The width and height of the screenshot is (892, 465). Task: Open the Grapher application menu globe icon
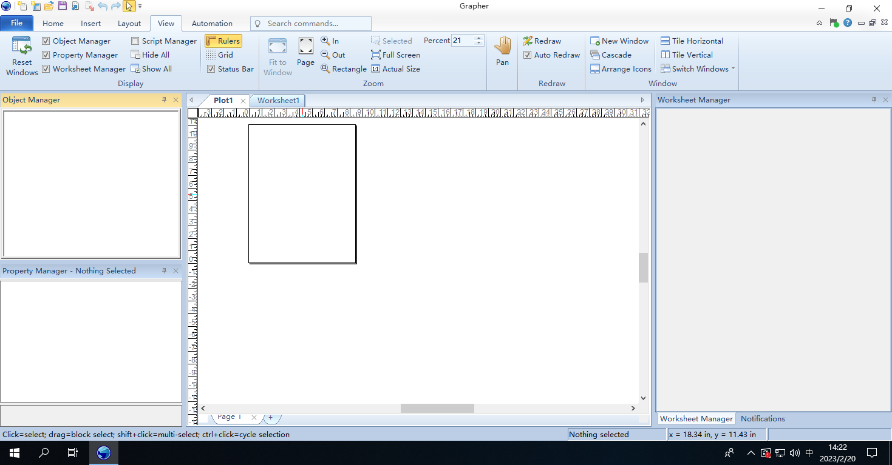pos(6,6)
